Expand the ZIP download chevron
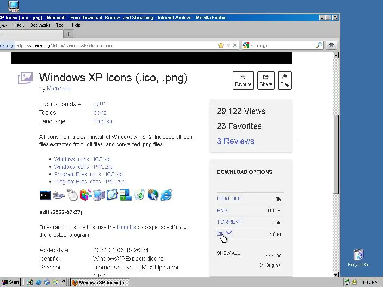 229,233
